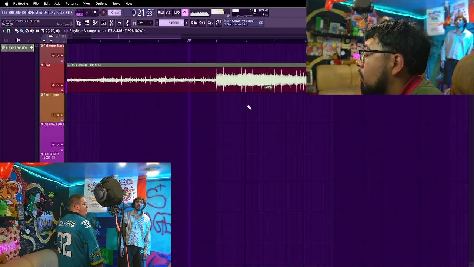Click Playlist - Arrangement breadcrumb
The height and width of the screenshot is (267, 474).
(x=86, y=31)
